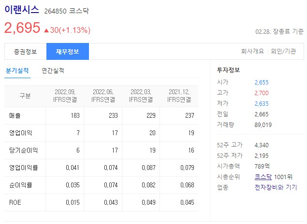Open the 회사개요 link
Screen dimensions: 307x224
(252, 51)
